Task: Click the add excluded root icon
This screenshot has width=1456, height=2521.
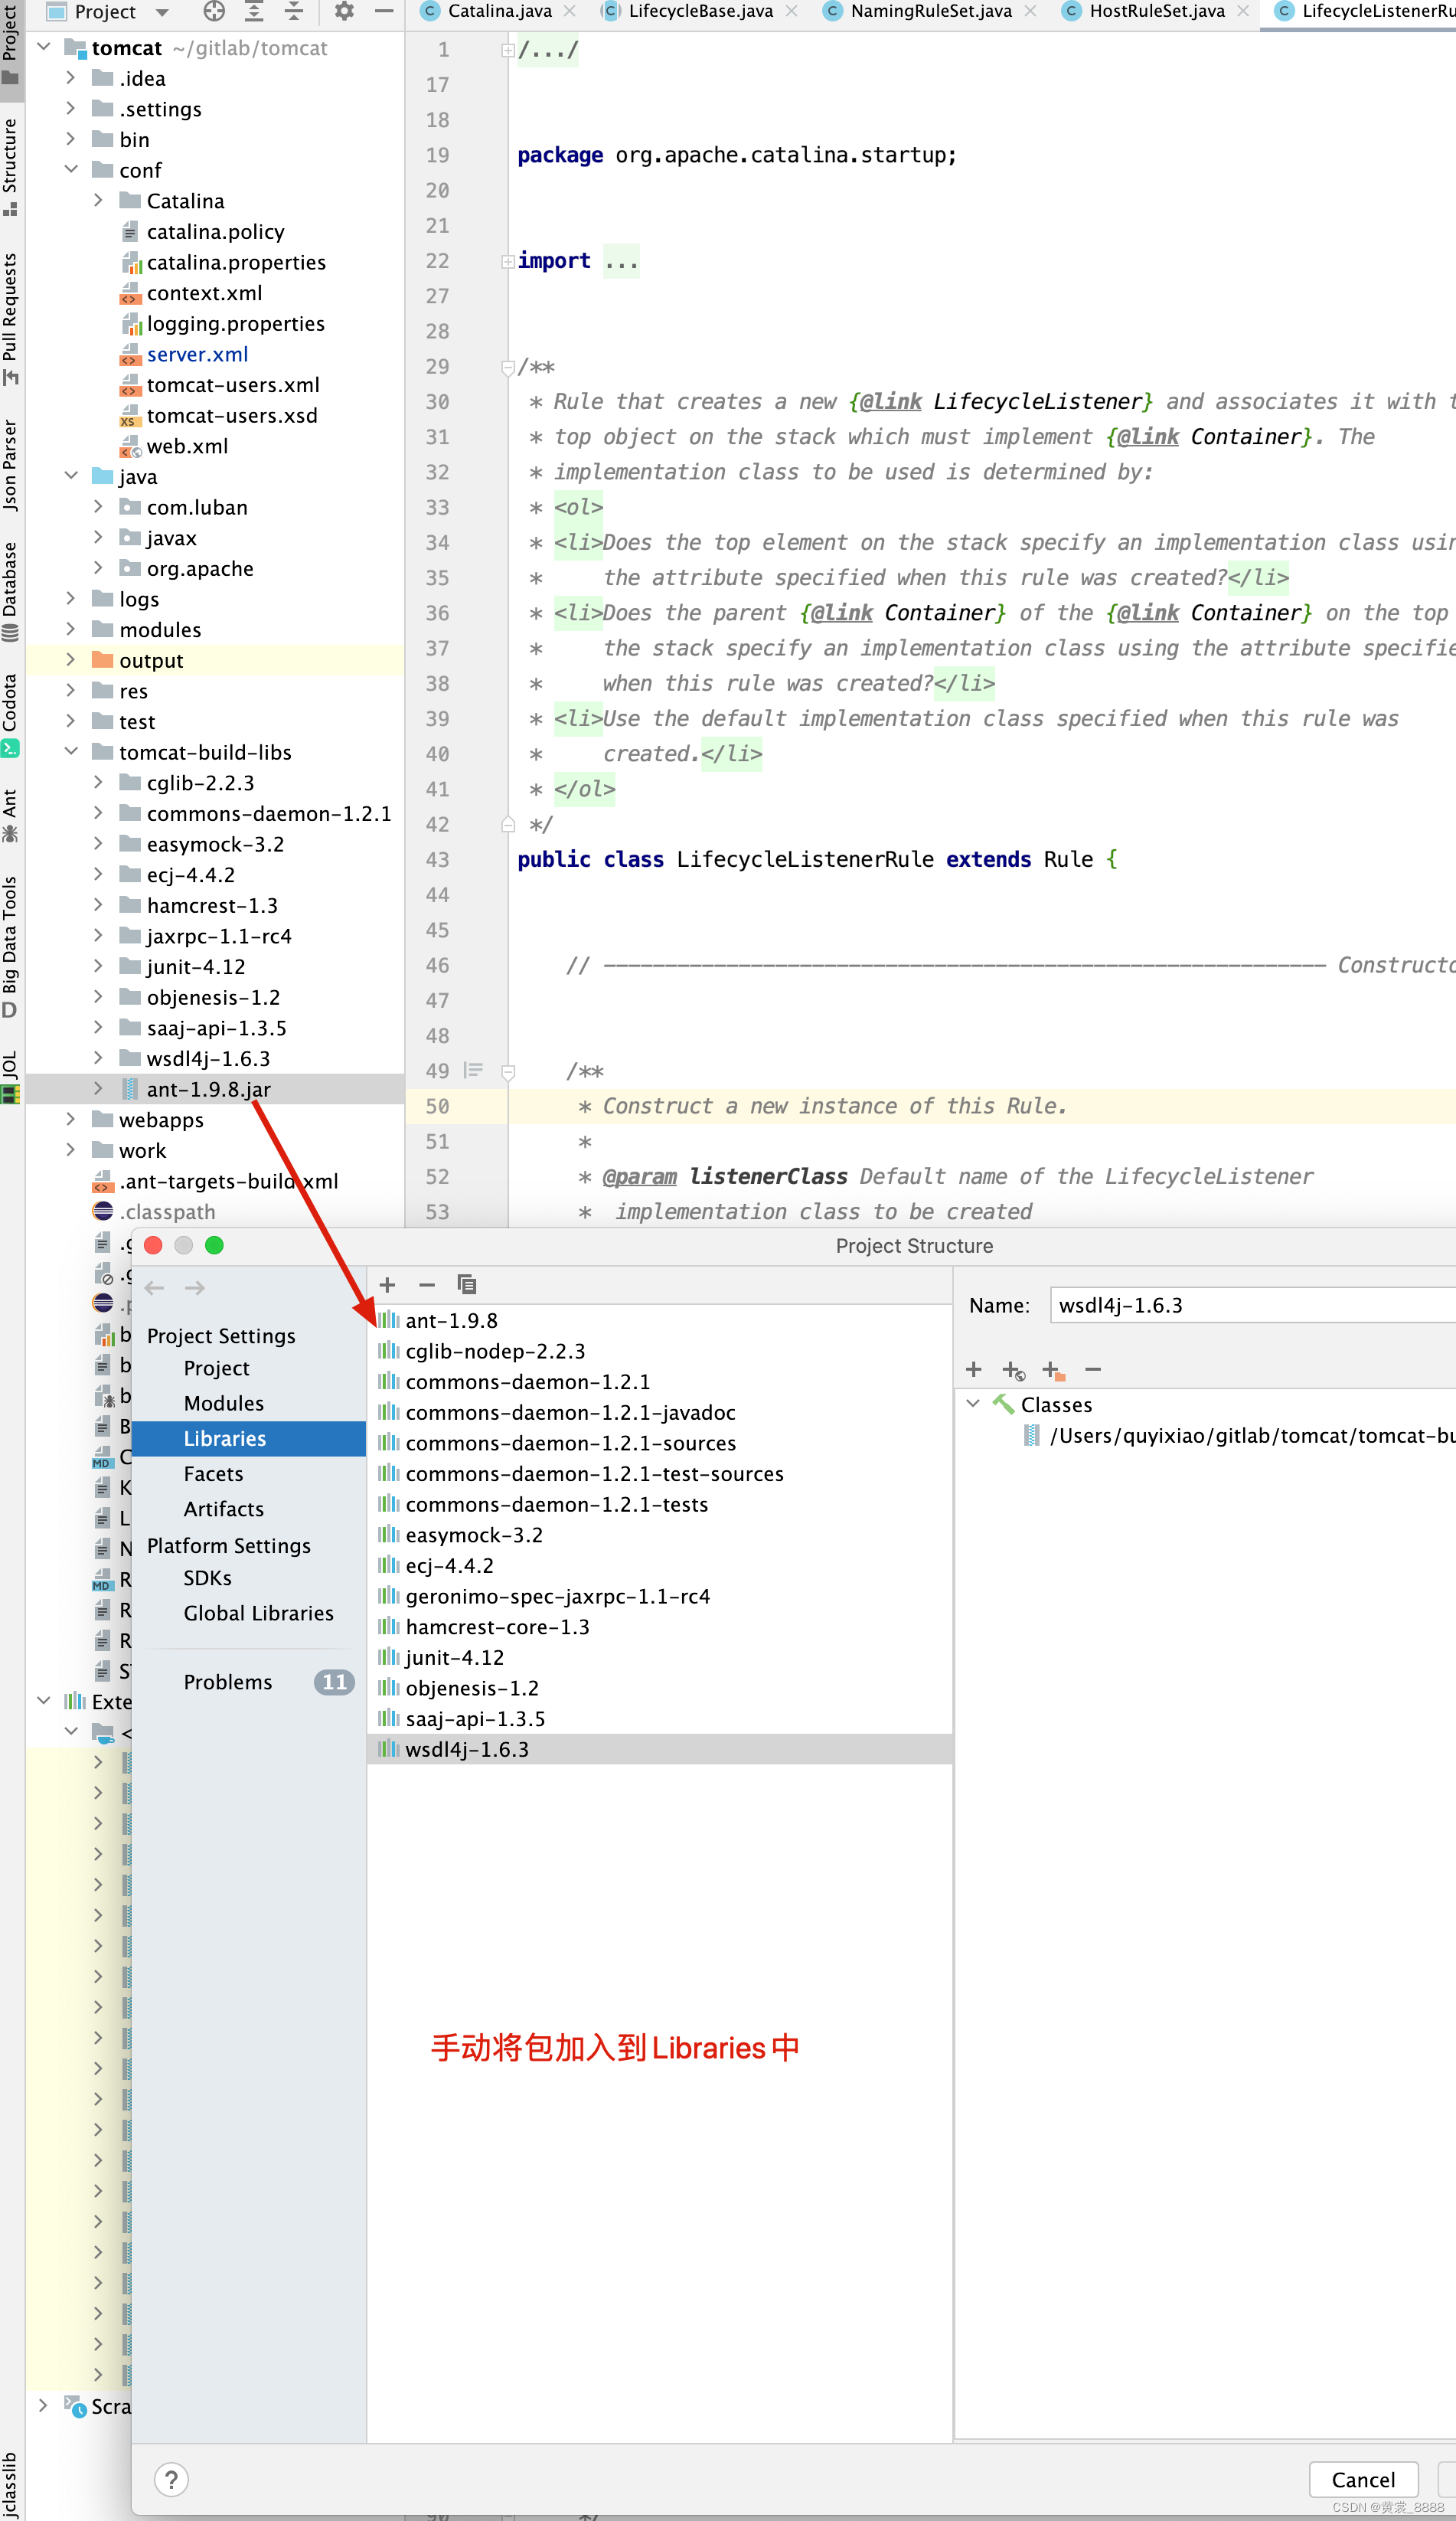Action: tap(1053, 1369)
